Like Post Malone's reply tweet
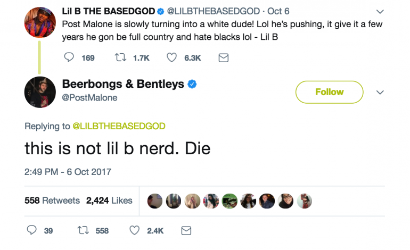Screen dimensions: 410x250 (x=135, y=230)
